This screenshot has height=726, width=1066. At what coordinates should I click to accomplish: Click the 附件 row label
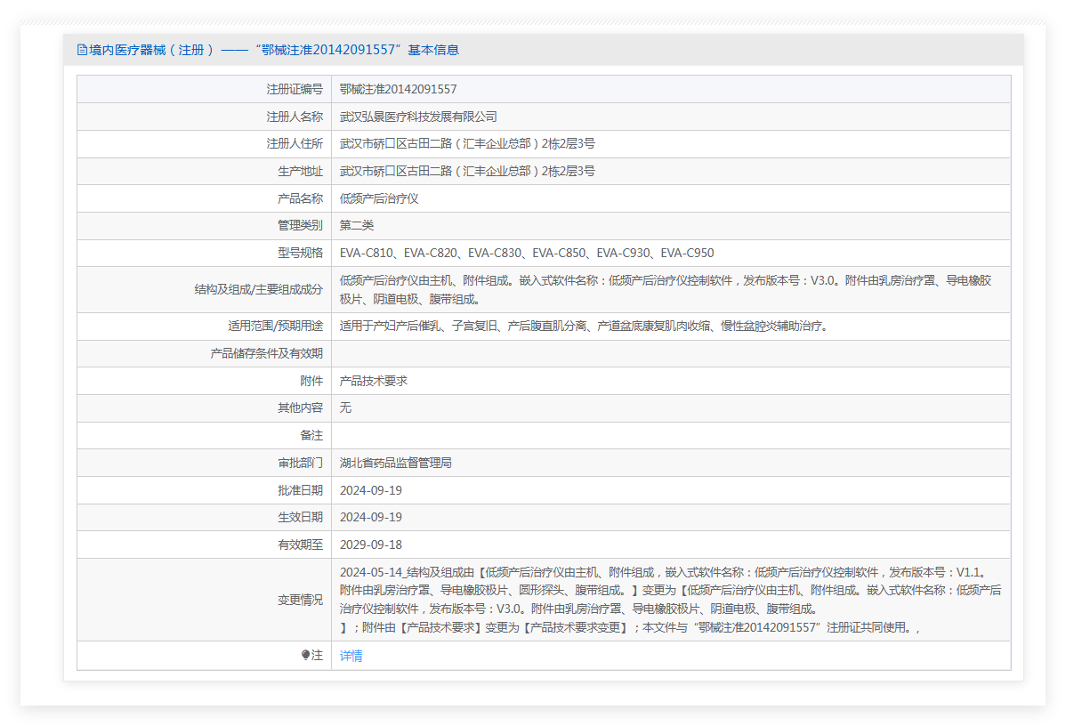point(311,381)
